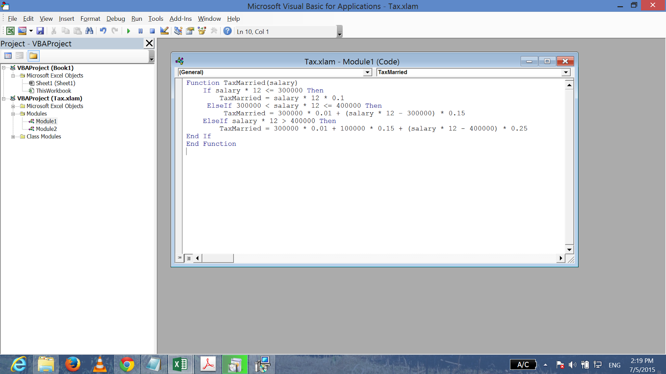Open the (General) object dropdown
The width and height of the screenshot is (666, 374).
[367, 72]
